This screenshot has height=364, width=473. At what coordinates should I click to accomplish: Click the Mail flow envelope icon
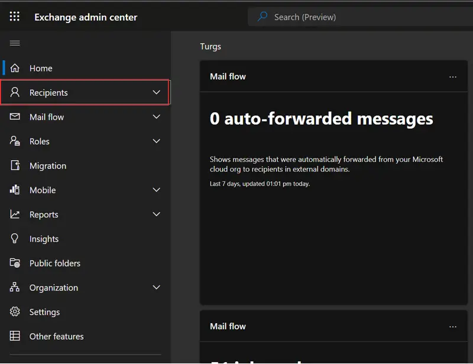(x=15, y=117)
